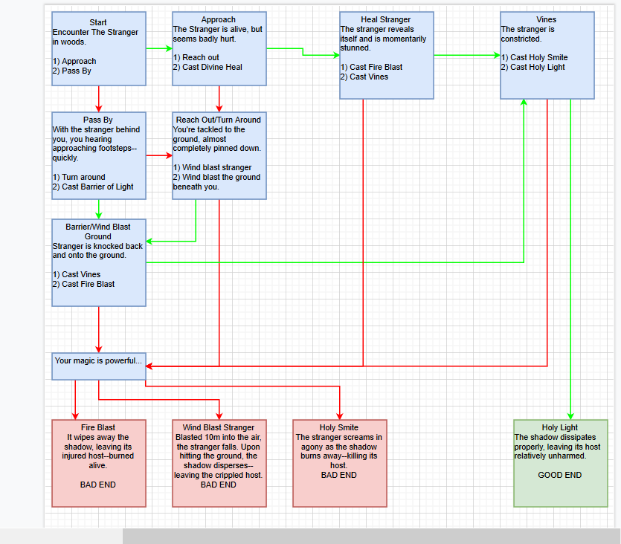Click the Heal Stranger node
Screen dimensions: 621x544
[x=387, y=56]
